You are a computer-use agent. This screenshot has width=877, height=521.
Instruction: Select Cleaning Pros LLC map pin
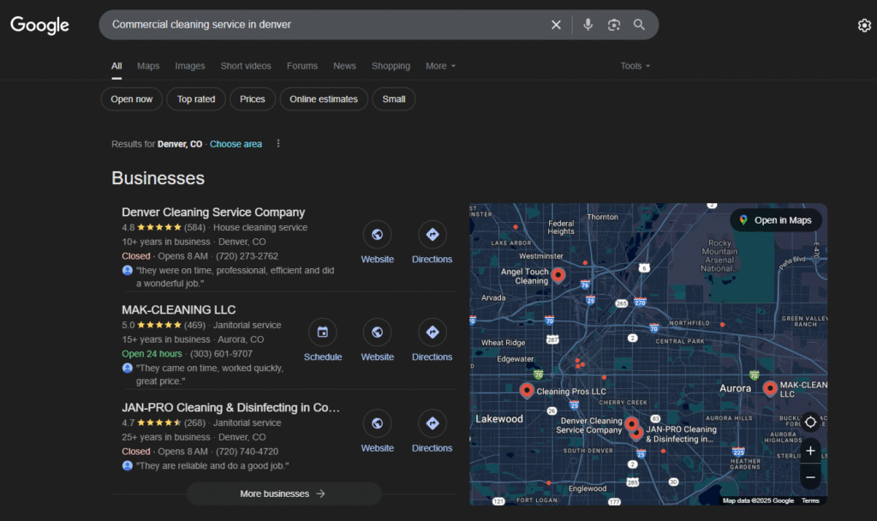coord(527,390)
